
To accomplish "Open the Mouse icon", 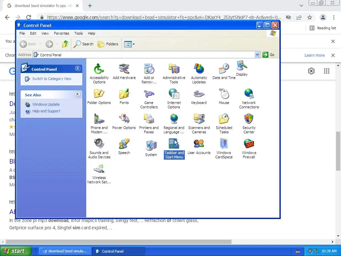I will (224, 97).
